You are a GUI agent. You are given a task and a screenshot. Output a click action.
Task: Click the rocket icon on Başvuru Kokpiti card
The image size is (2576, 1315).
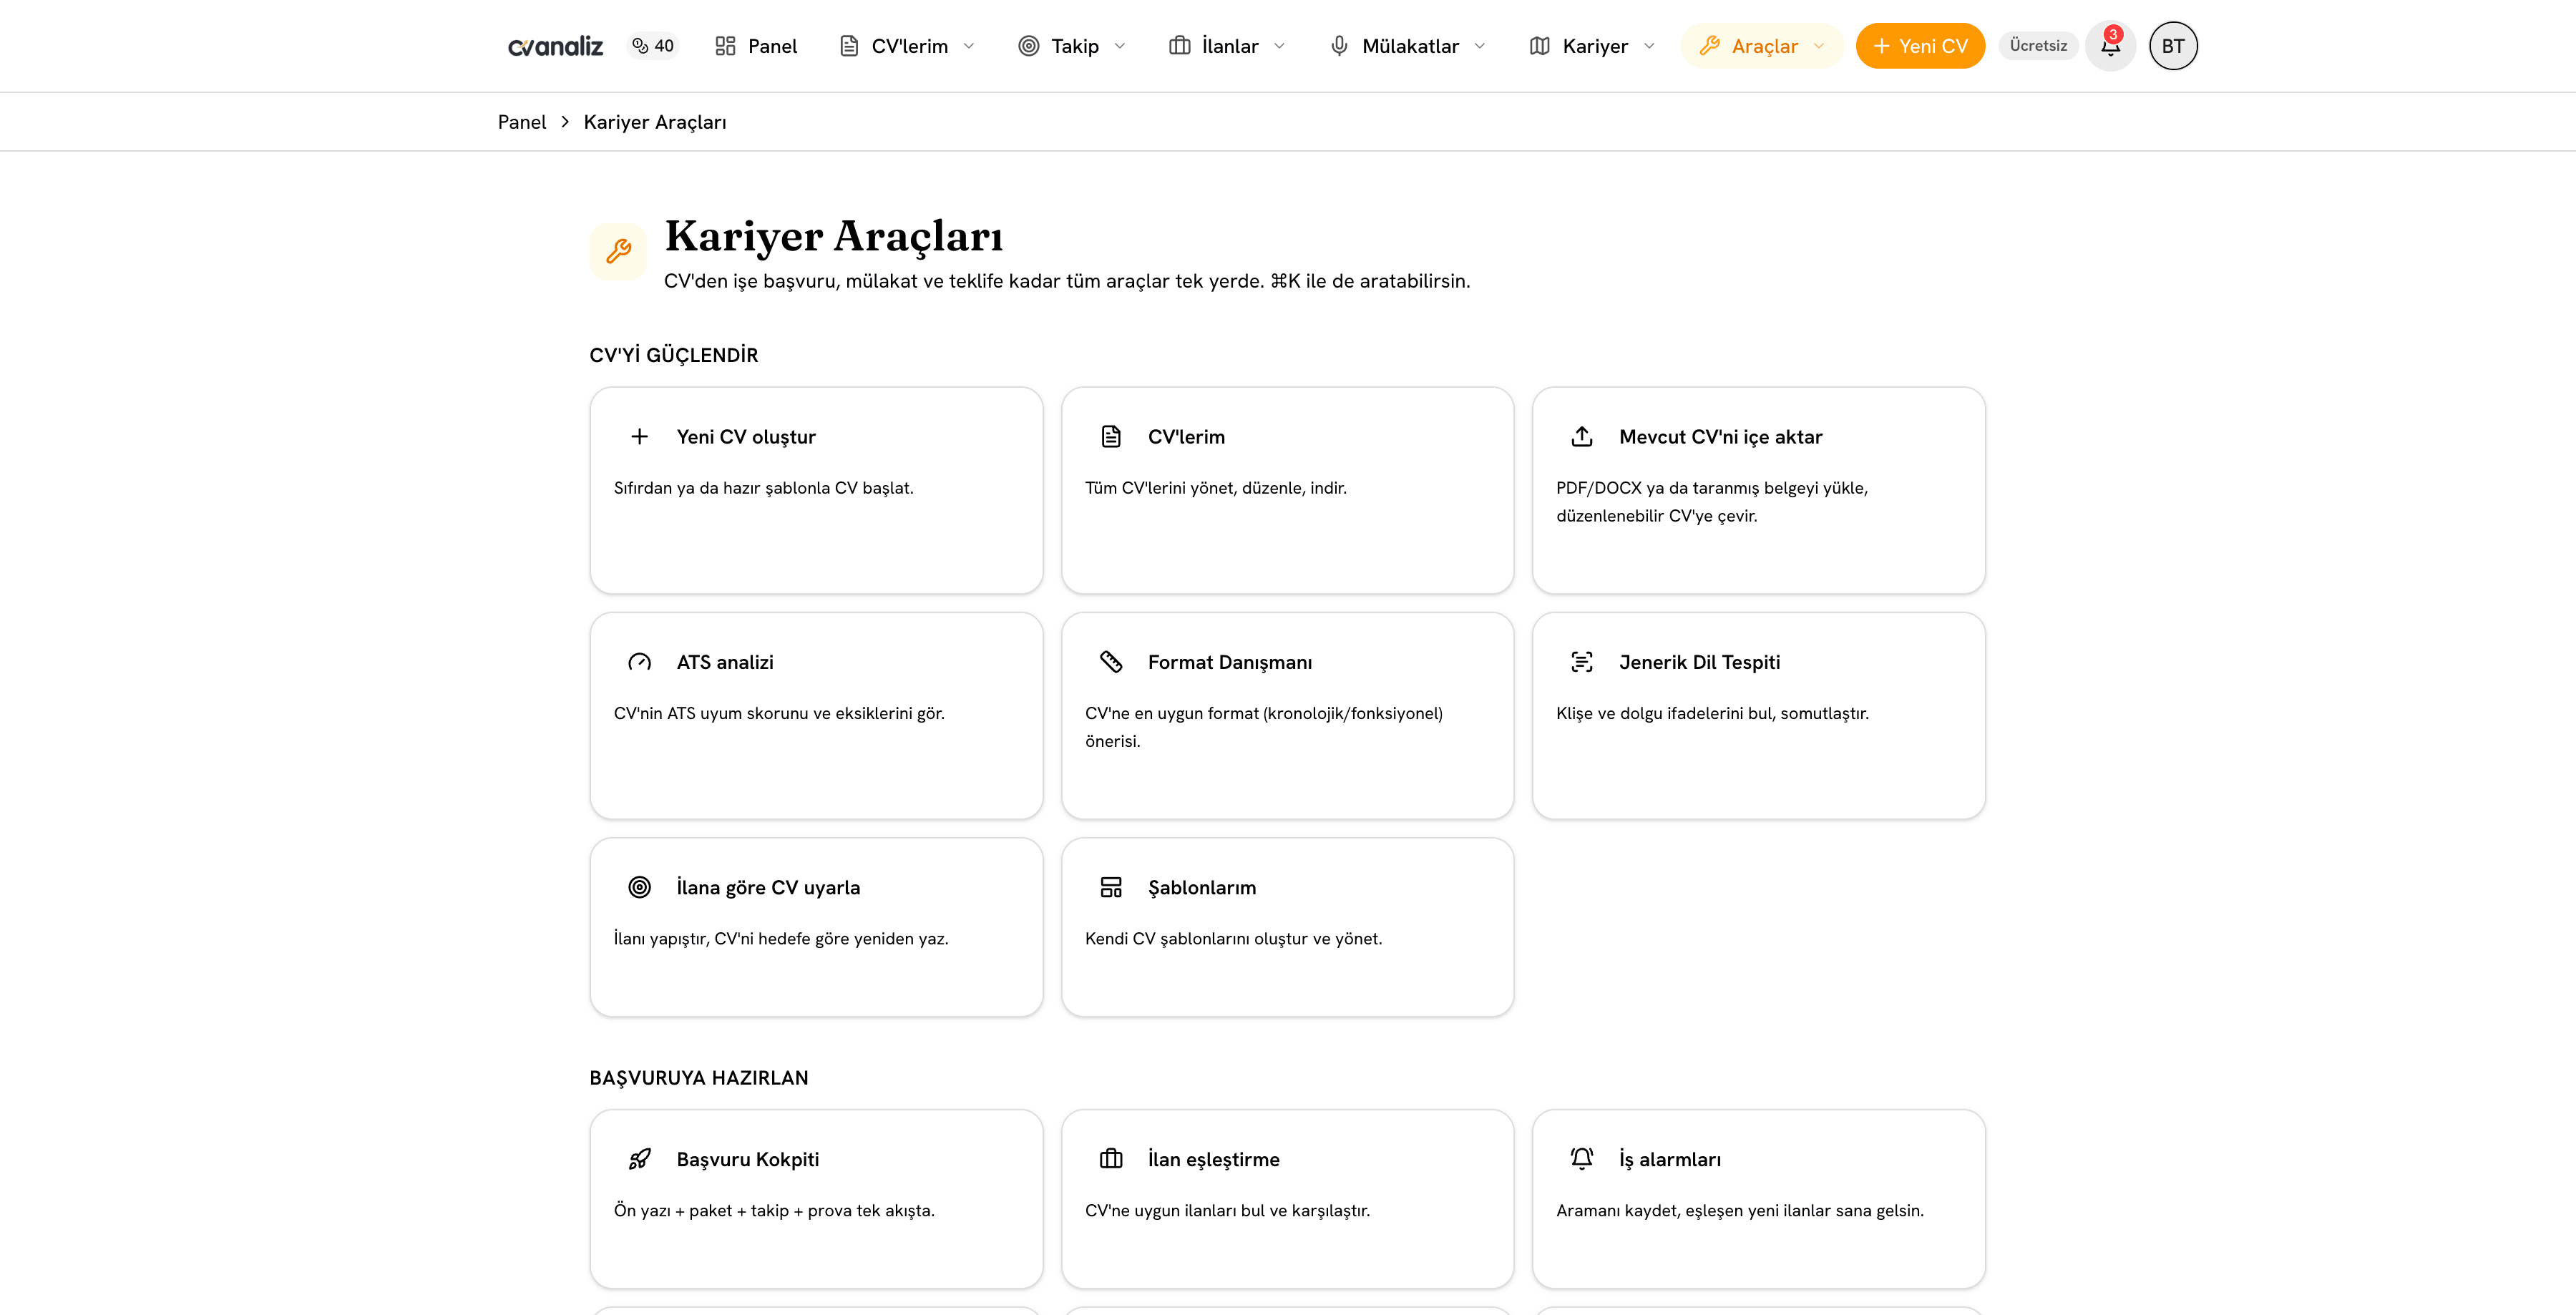640,1159
